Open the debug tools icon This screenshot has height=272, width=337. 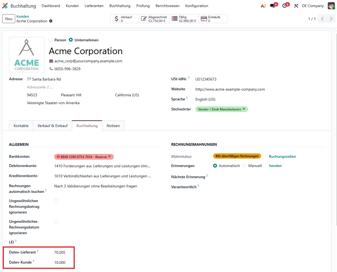pyautogui.click(x=296, y=6)
